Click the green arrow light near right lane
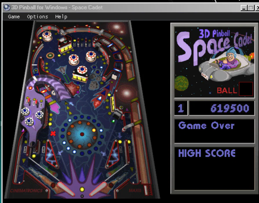Screen dimensions: 259x203 (113, 121)
